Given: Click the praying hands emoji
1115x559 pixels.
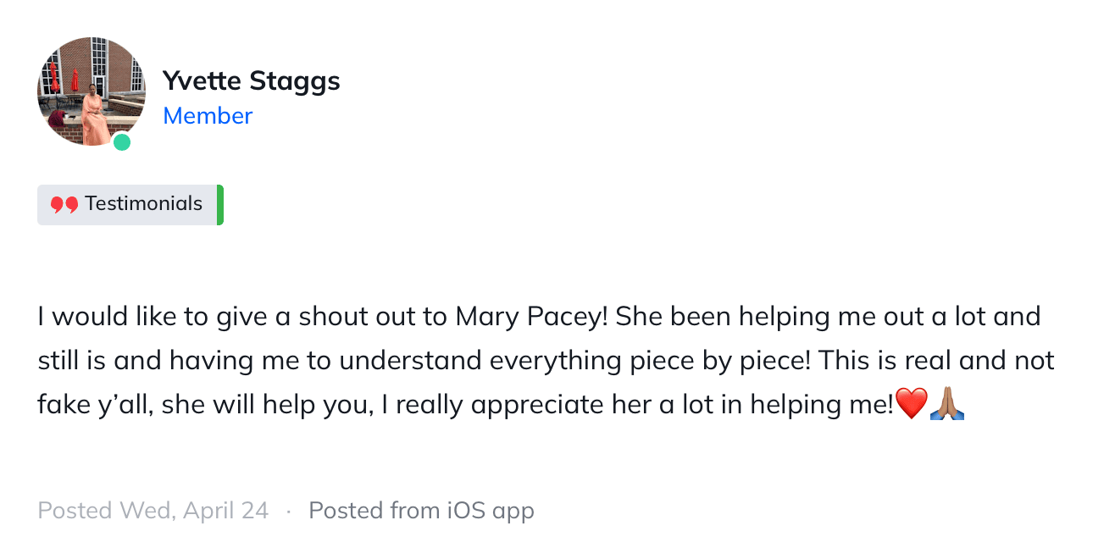Looking at the screenshot, I should tap(948, 405).
